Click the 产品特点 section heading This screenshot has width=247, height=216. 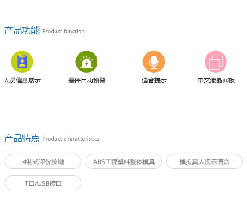22,138
